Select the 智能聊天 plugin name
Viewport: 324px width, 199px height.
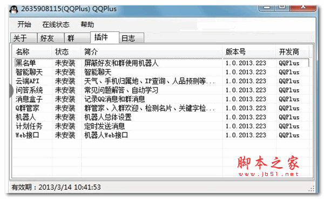(29, 72)
